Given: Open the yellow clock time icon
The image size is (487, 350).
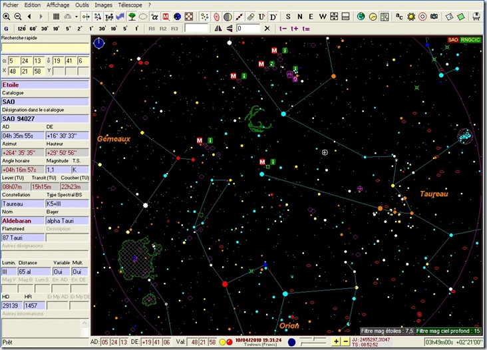Looking at the screenshot, I should [x=373, y=17].
